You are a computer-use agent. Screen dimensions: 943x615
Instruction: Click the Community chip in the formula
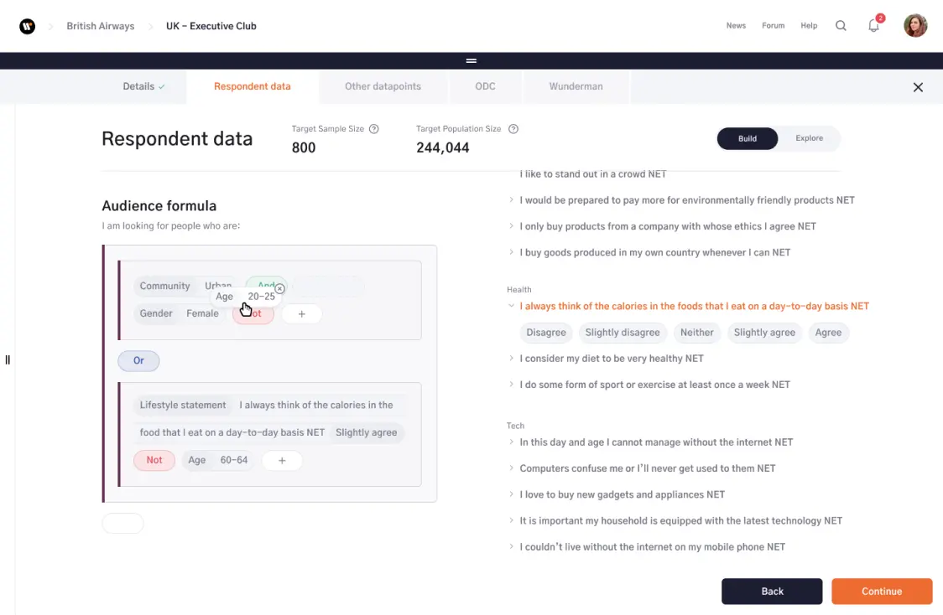pos(164,287)
